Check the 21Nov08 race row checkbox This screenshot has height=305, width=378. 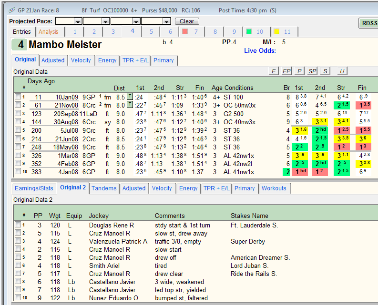coord(18,105)
